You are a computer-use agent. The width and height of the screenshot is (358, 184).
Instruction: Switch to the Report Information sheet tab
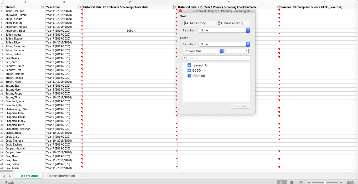[61, 176]
